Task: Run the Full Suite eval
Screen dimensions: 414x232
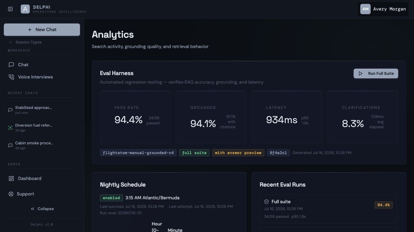Action: point(376,74)
